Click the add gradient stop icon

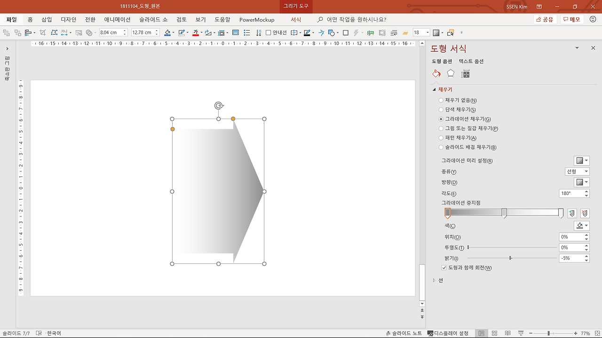coord(572,213)
